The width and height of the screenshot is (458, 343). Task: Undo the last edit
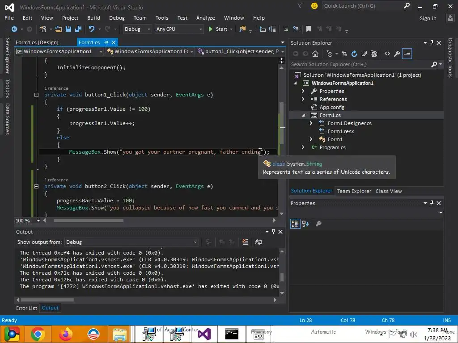(x=92, y=29)
